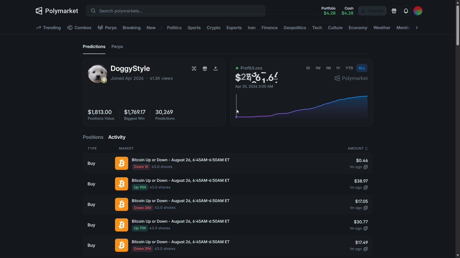This screenshot has width=460, height=258.
Task: Click the Bitcoin icon in the $38.97 row
Action: tap(122, 184)
